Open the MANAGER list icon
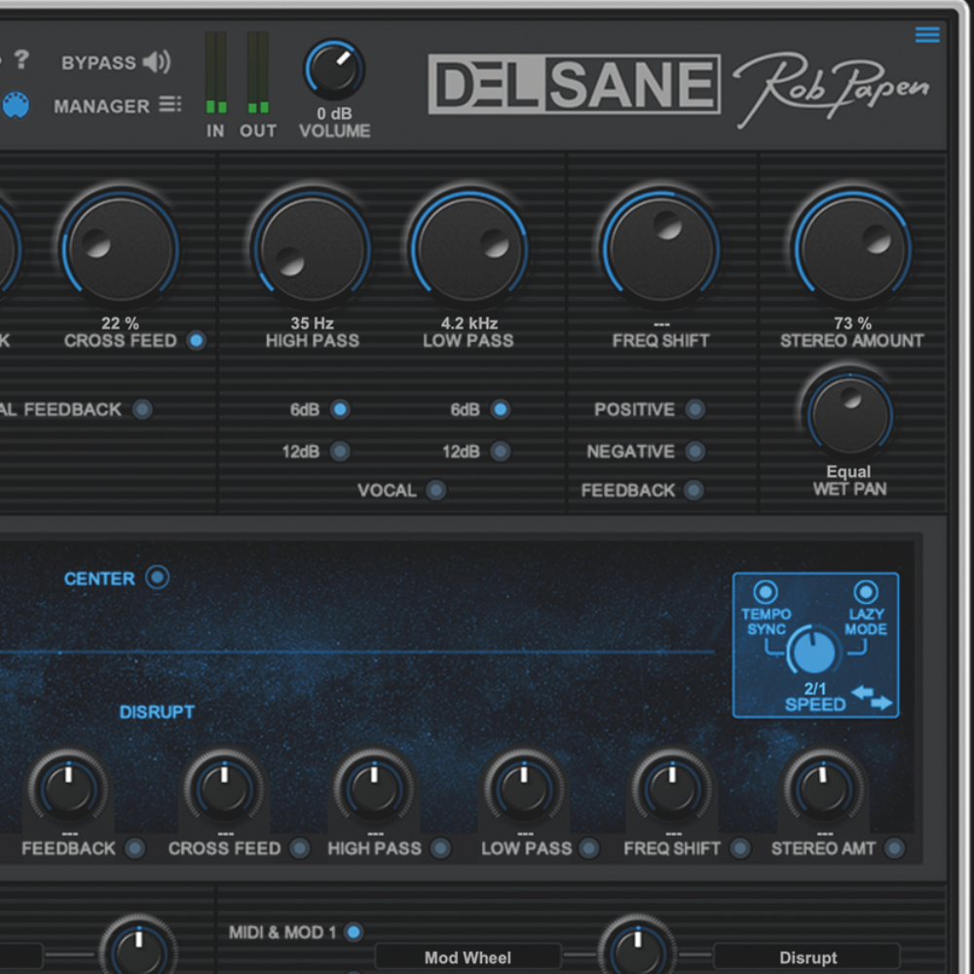The image size is (974, 974). (169, 104)
